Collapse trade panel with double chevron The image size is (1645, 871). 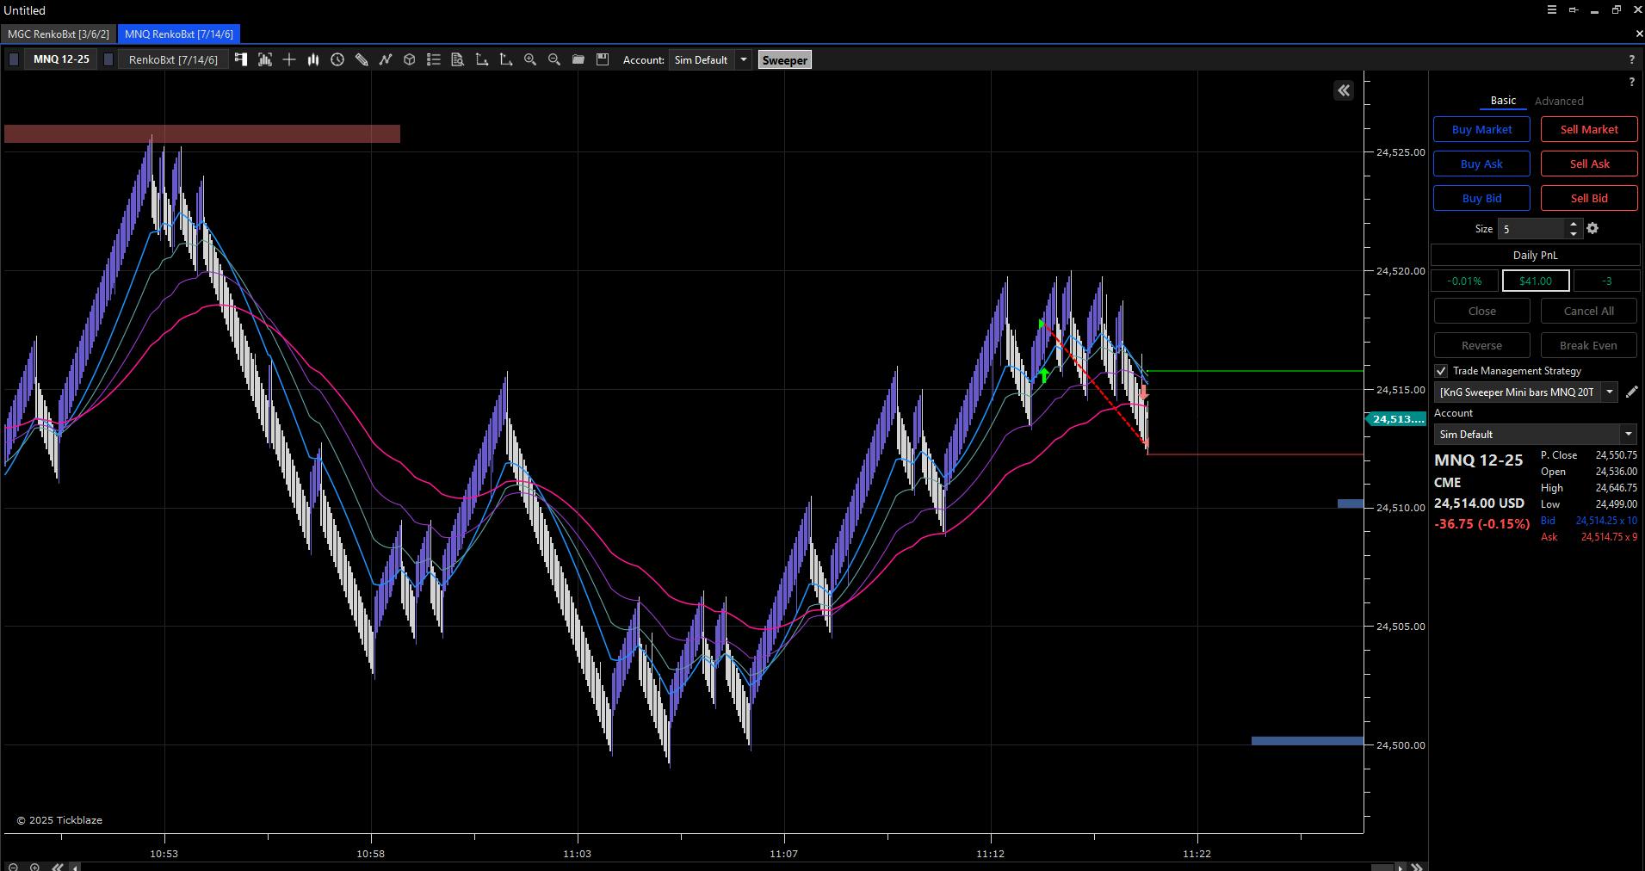tap(1344, 90)
